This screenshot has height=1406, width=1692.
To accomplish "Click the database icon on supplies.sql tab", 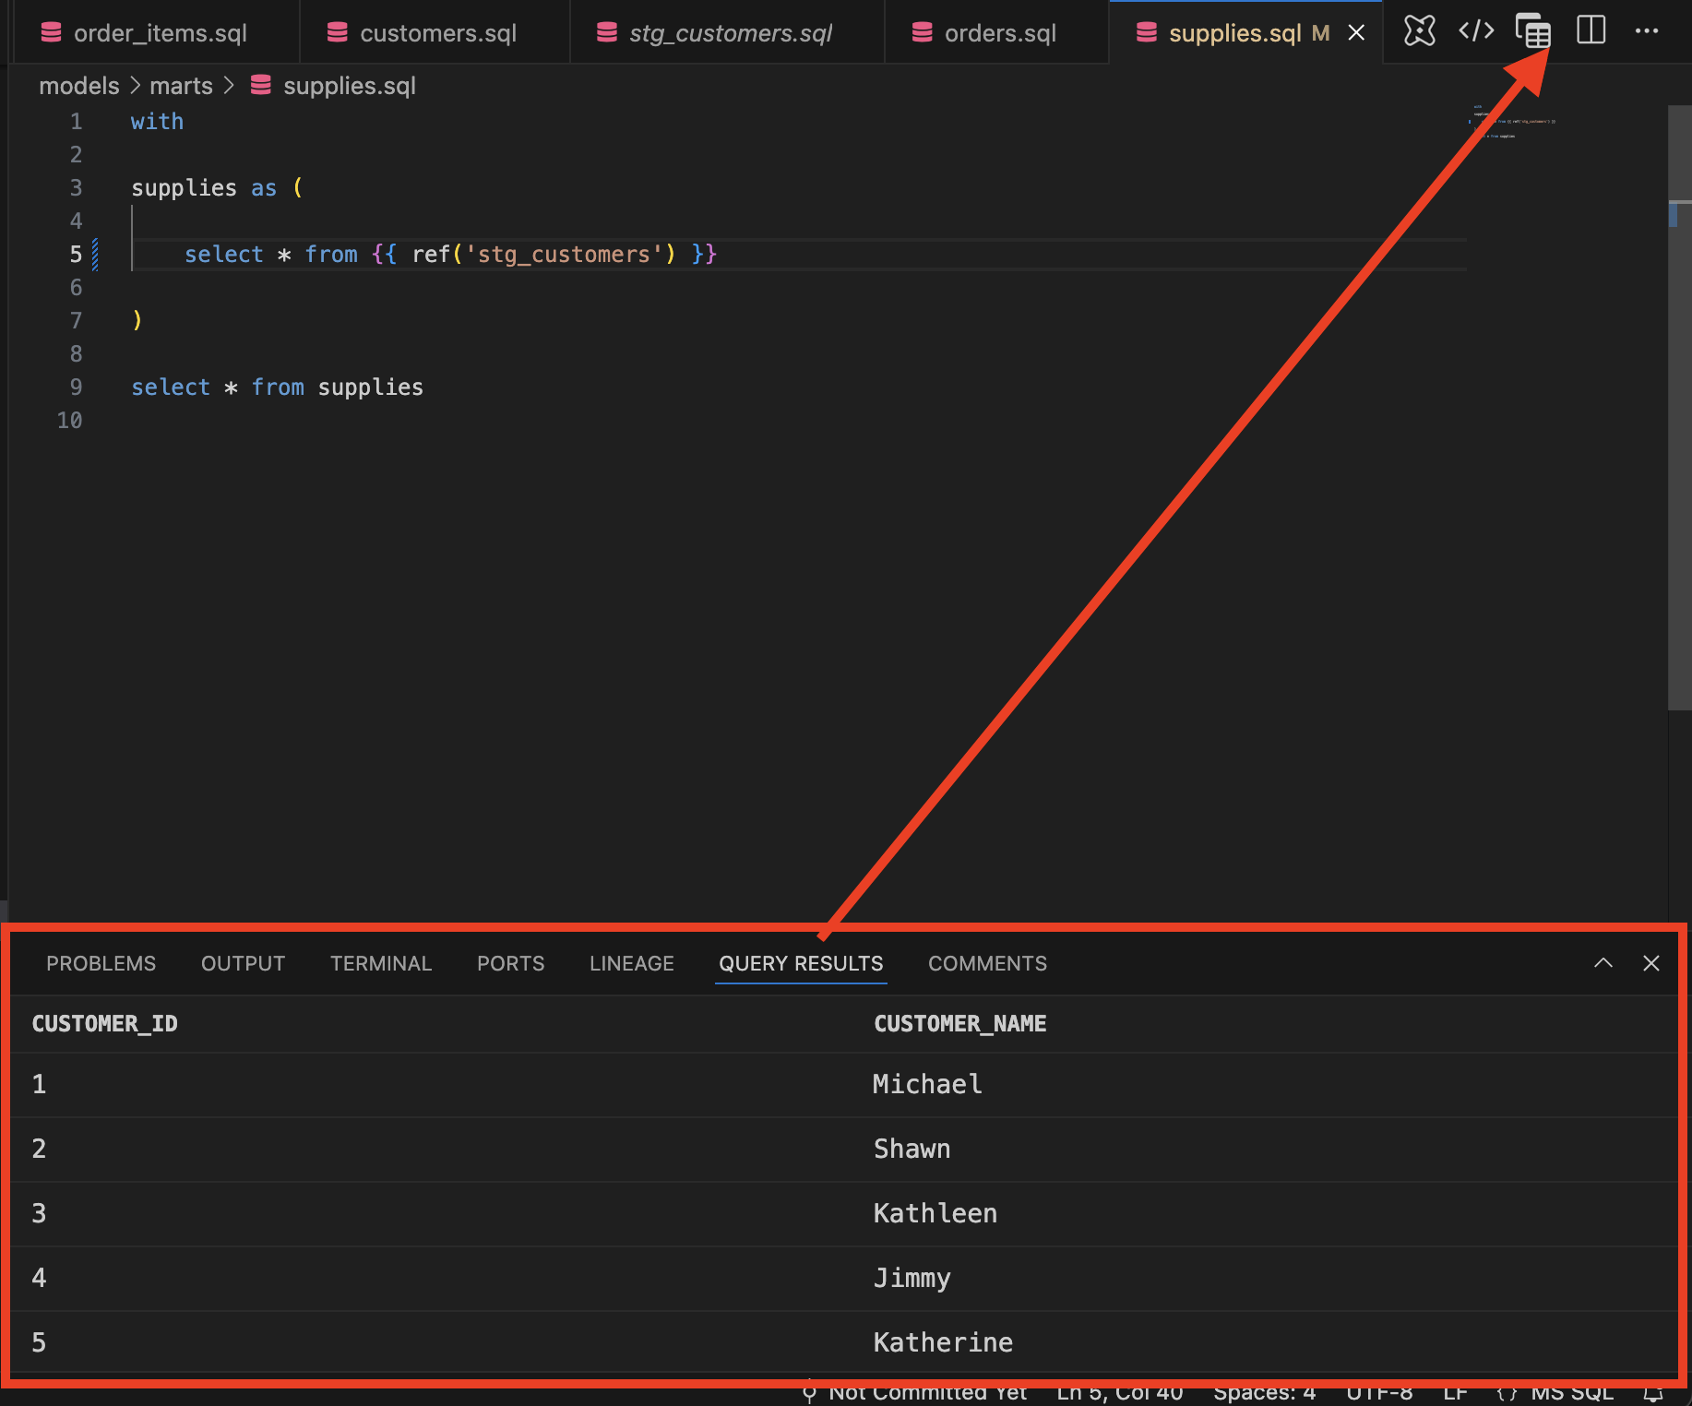I will [x=1145, y=32].
